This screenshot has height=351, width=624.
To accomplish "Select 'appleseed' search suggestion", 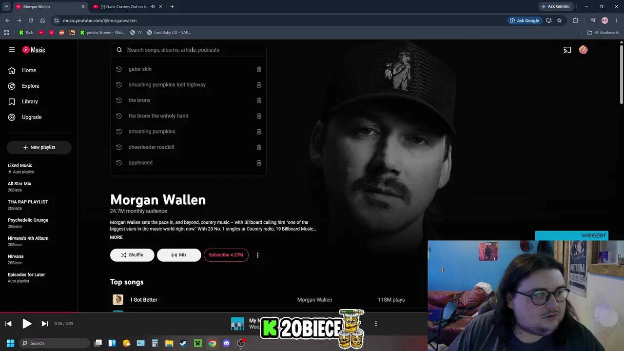I will pos(140,163).
